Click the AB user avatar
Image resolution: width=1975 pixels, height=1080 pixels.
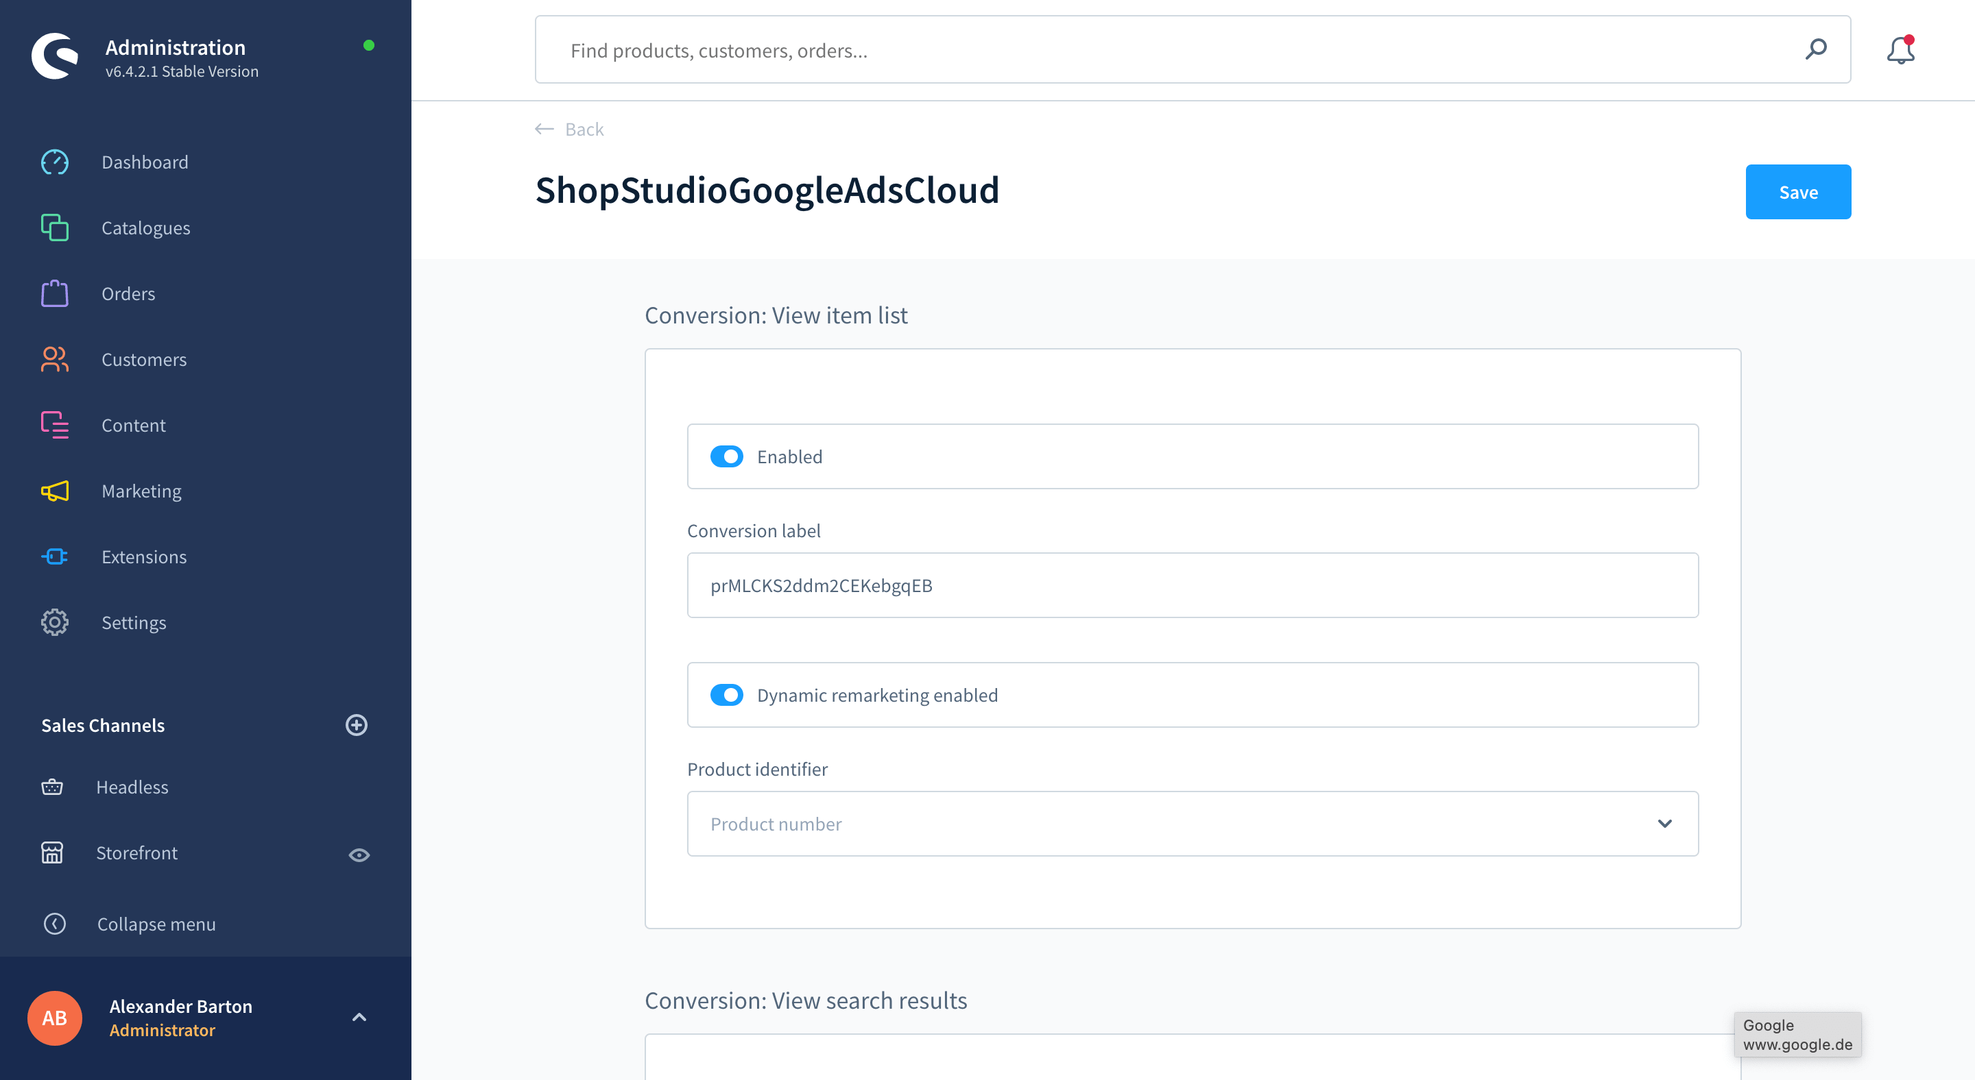[x=55, y=1018]
